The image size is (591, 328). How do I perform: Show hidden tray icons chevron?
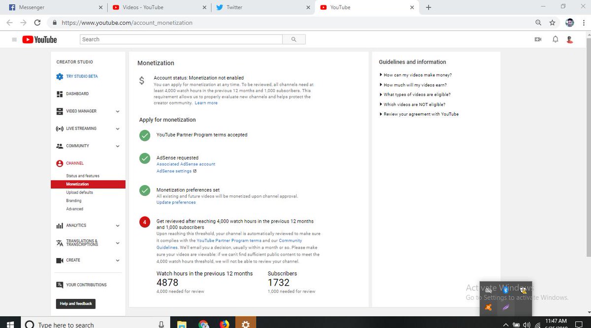505,325
